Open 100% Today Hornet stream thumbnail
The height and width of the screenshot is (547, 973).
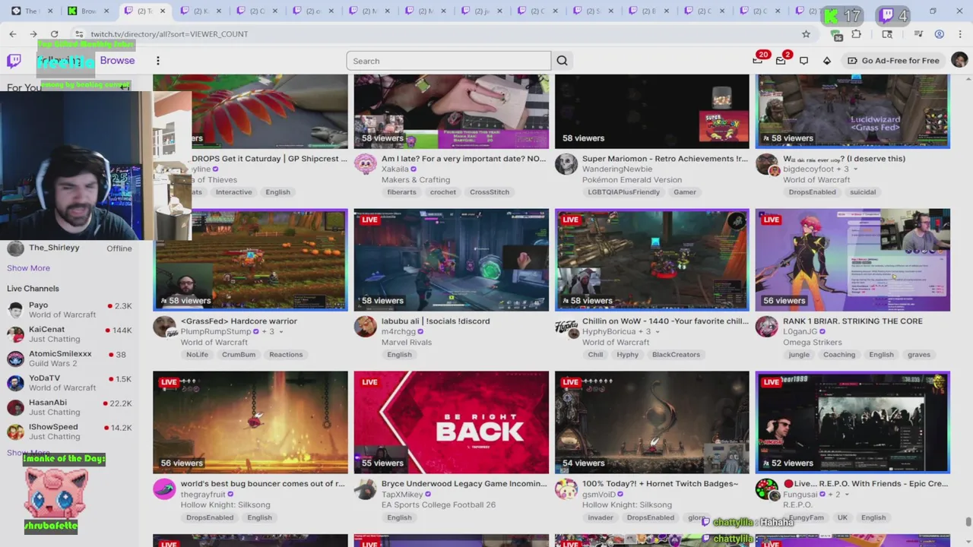point(651,422)
